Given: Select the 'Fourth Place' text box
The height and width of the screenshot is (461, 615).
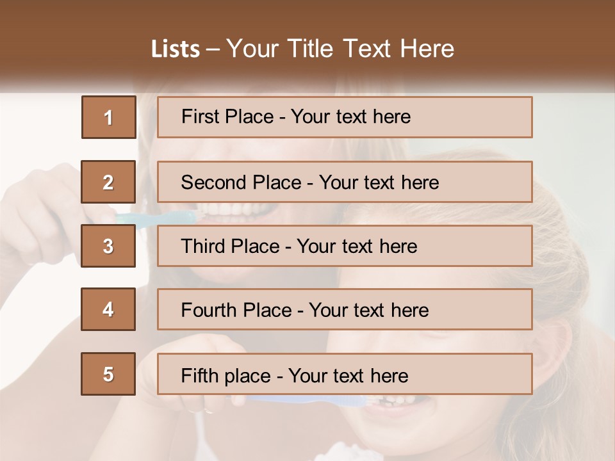Looking at the screenshot, I should 345,309.
